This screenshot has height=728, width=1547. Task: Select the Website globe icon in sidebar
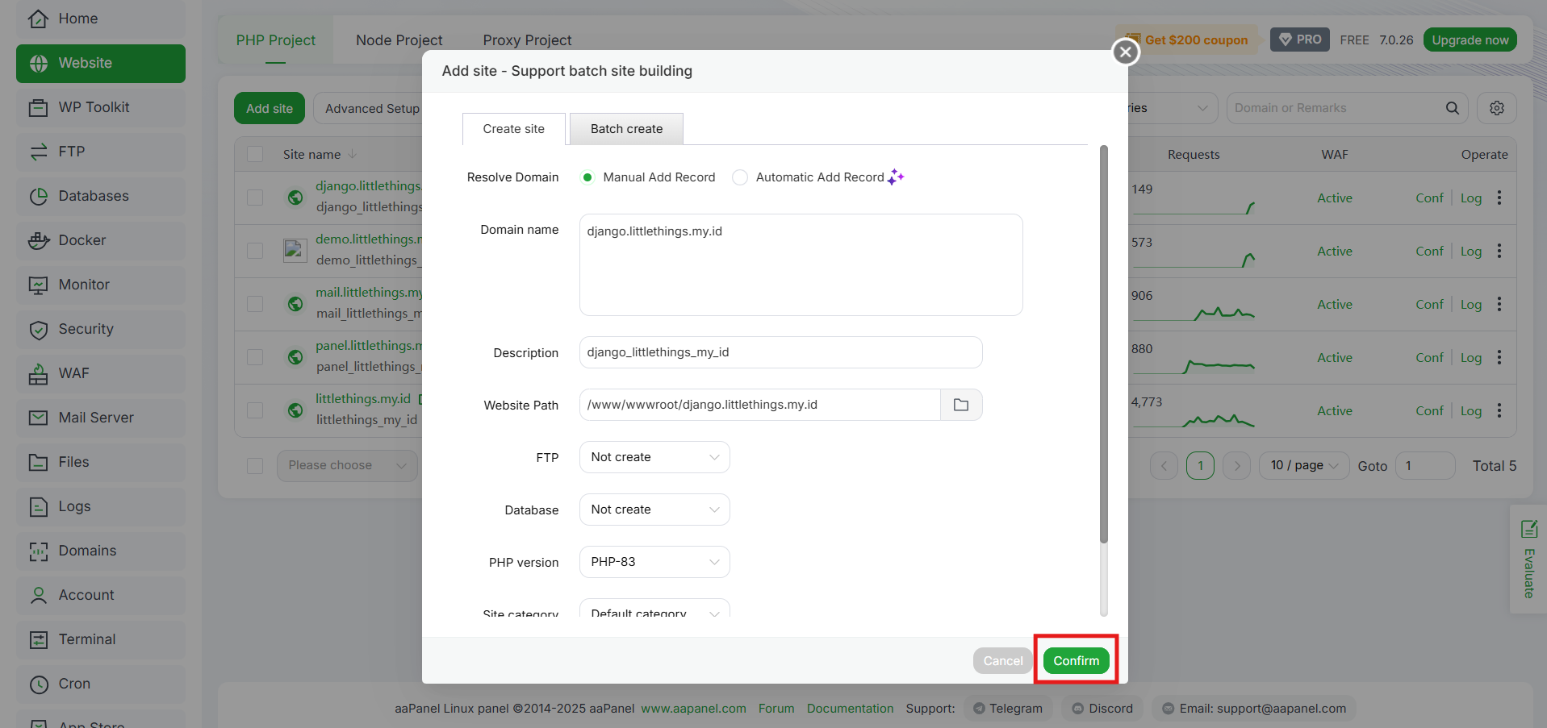[39, 64]
